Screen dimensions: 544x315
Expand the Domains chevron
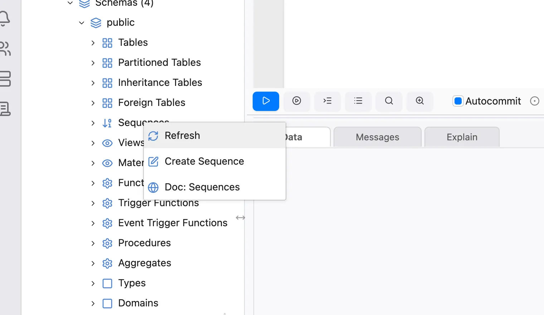93,304
